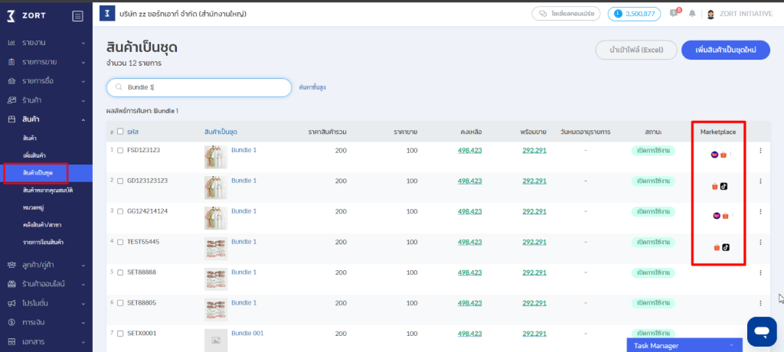The width and height of the screenshot is (784, 352).
Task: Click the sidebar collapse icon beside ZORT logo
Action: tap(77, 16)
